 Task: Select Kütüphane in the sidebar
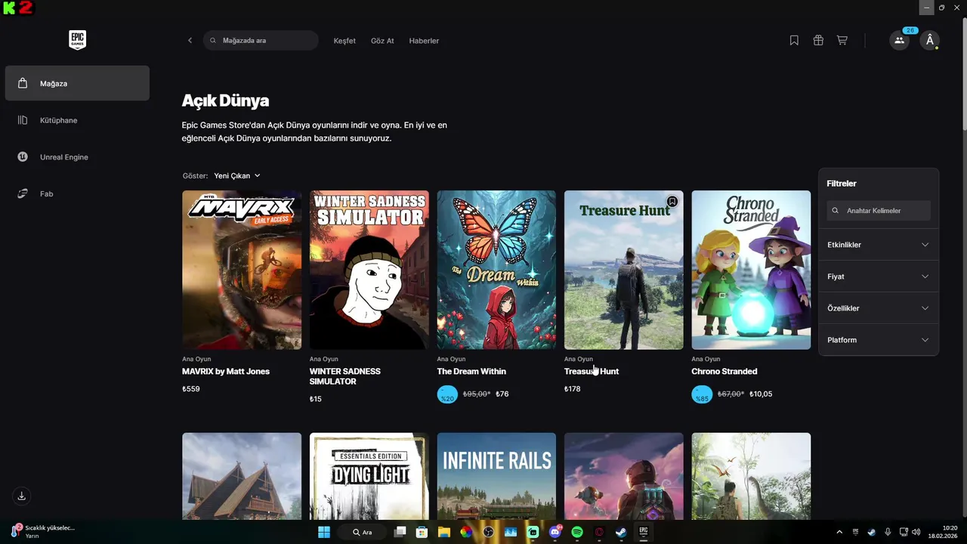tap(77, 120)
